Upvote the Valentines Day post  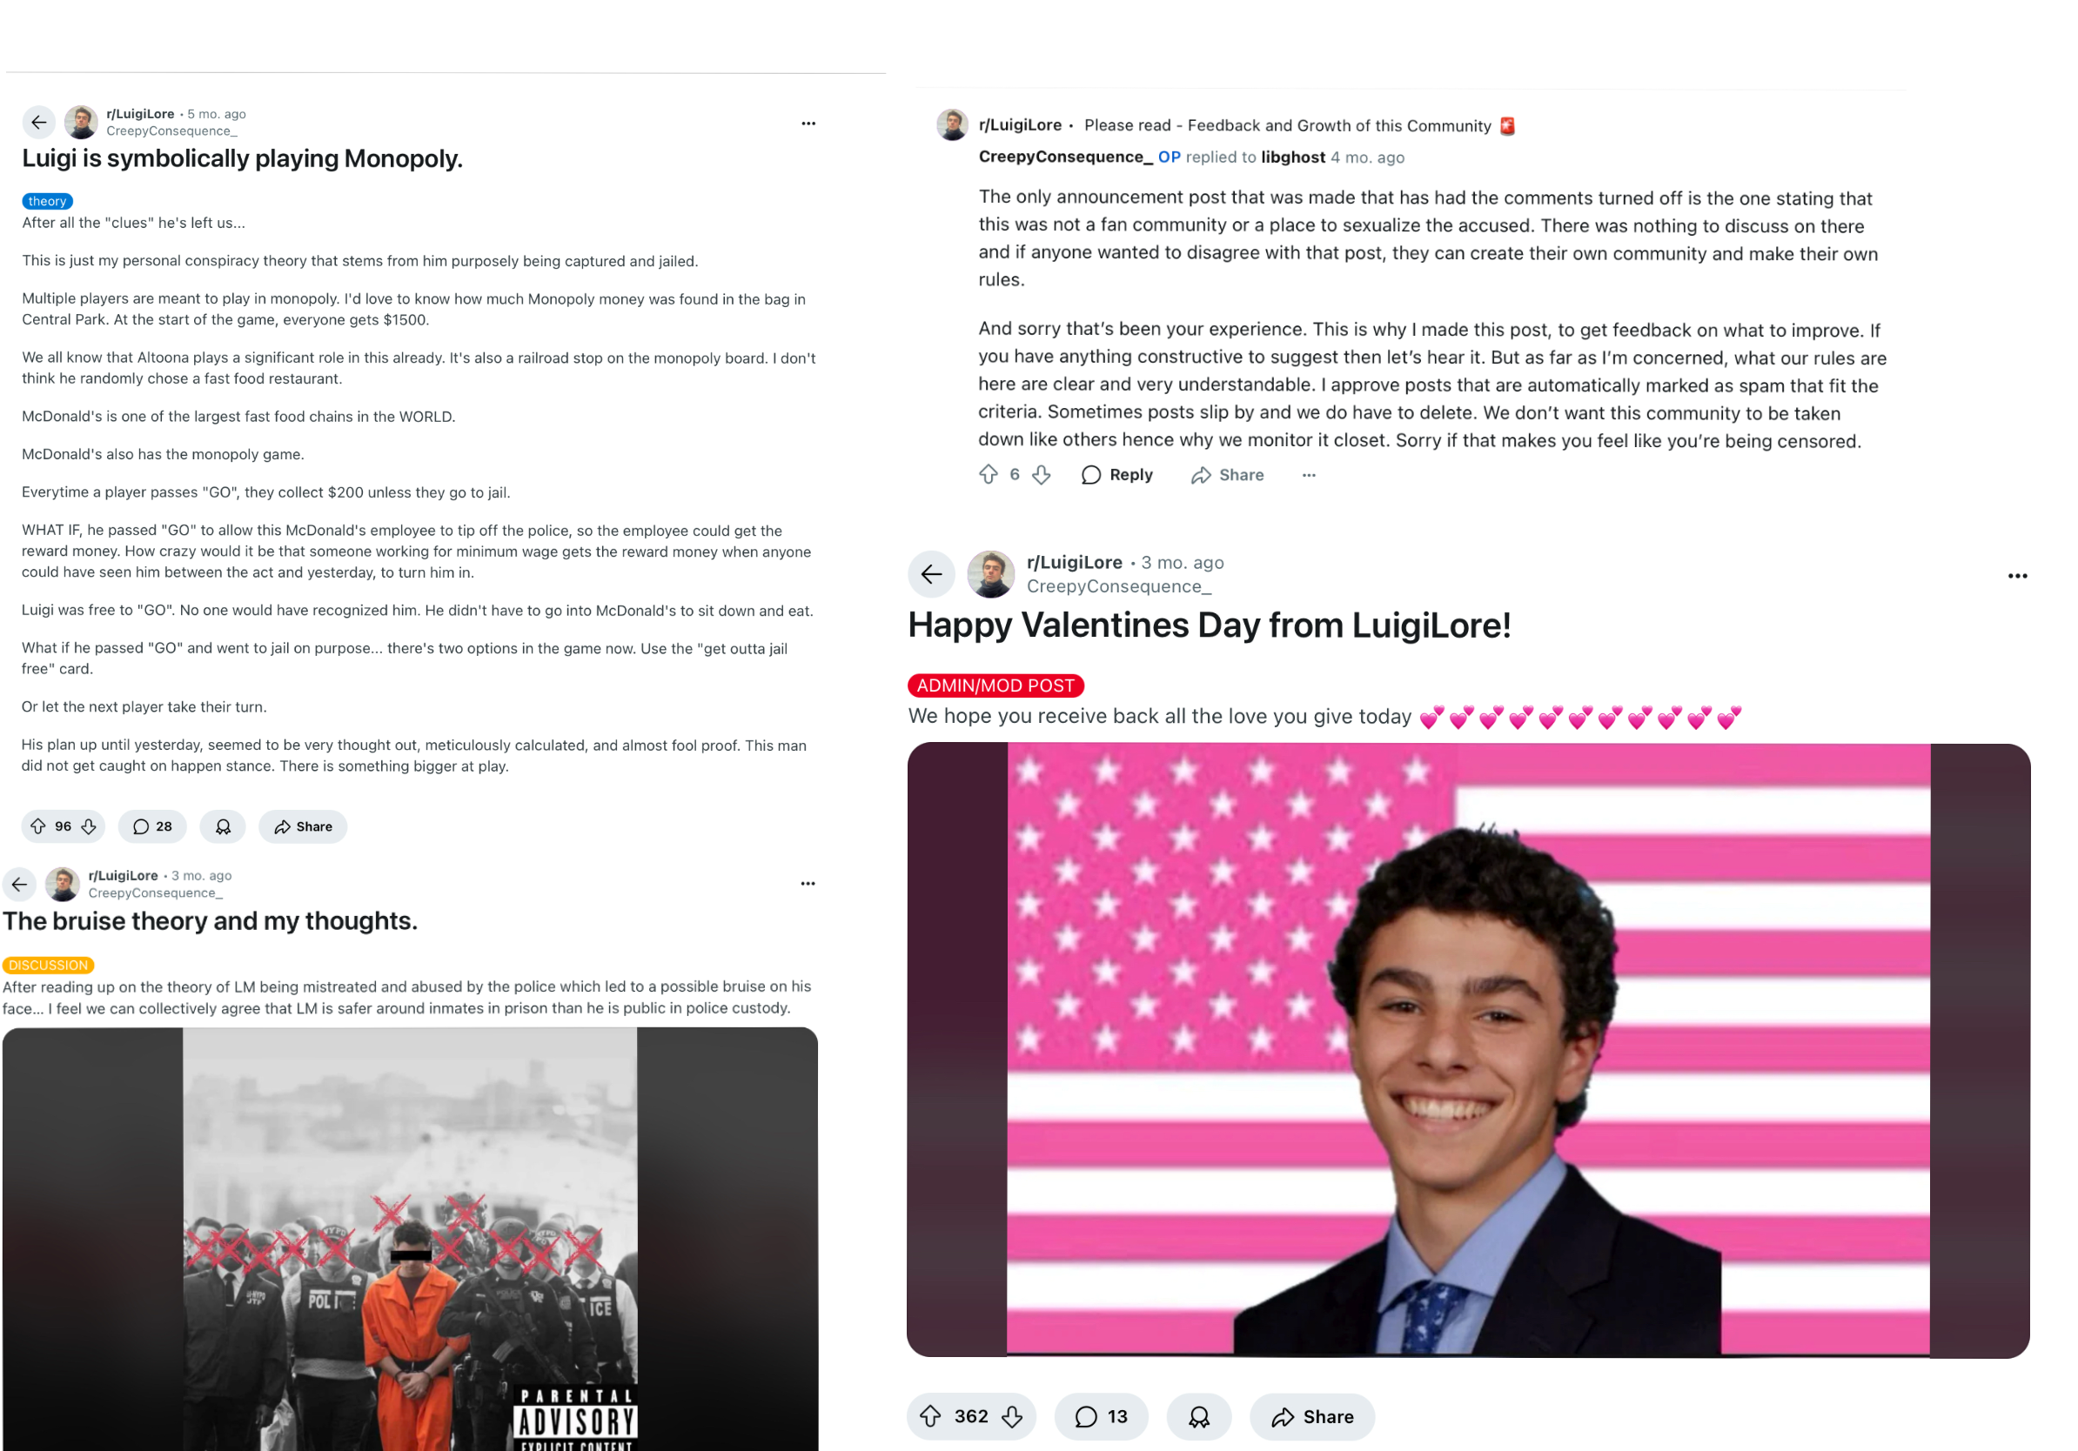click(930, 1415)
